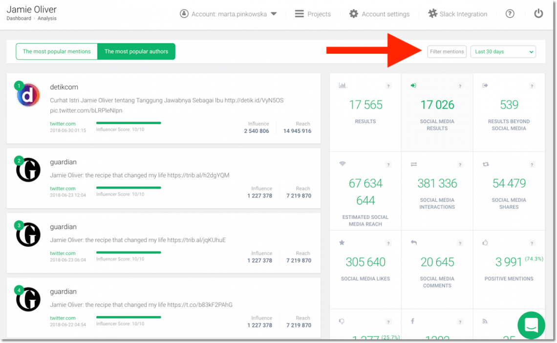Click the bar chart icon in Results tile
This screenshot has width=557, height=343.
tap(342, 86)
